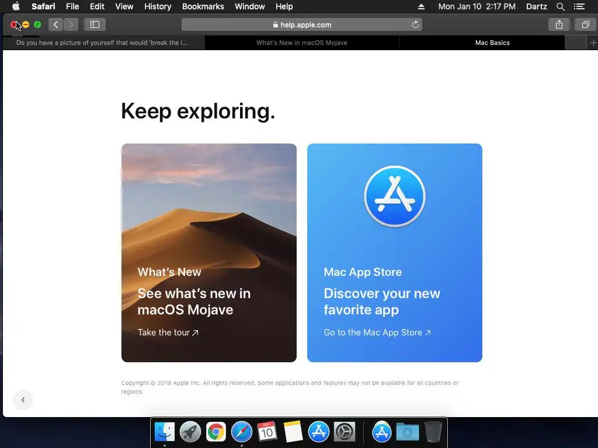Open Spotlight search magnifier
The image size is (598, 448).
[560, 6]
